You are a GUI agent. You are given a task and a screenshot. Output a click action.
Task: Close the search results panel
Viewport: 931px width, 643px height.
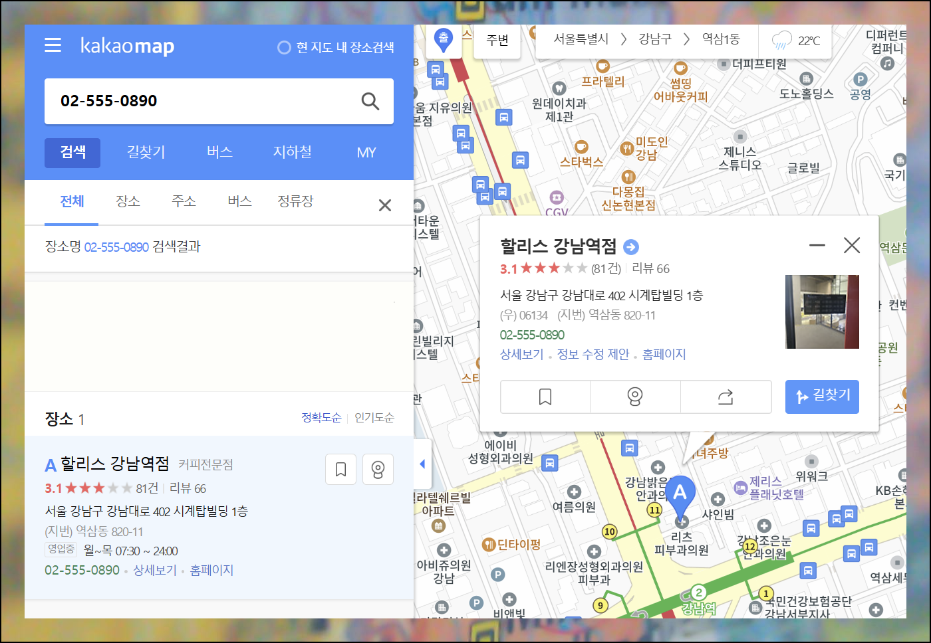[x=385, y=205]
